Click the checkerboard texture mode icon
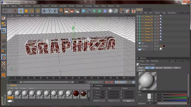The height and width of the screenshot is (107, 191). (4, 63)
